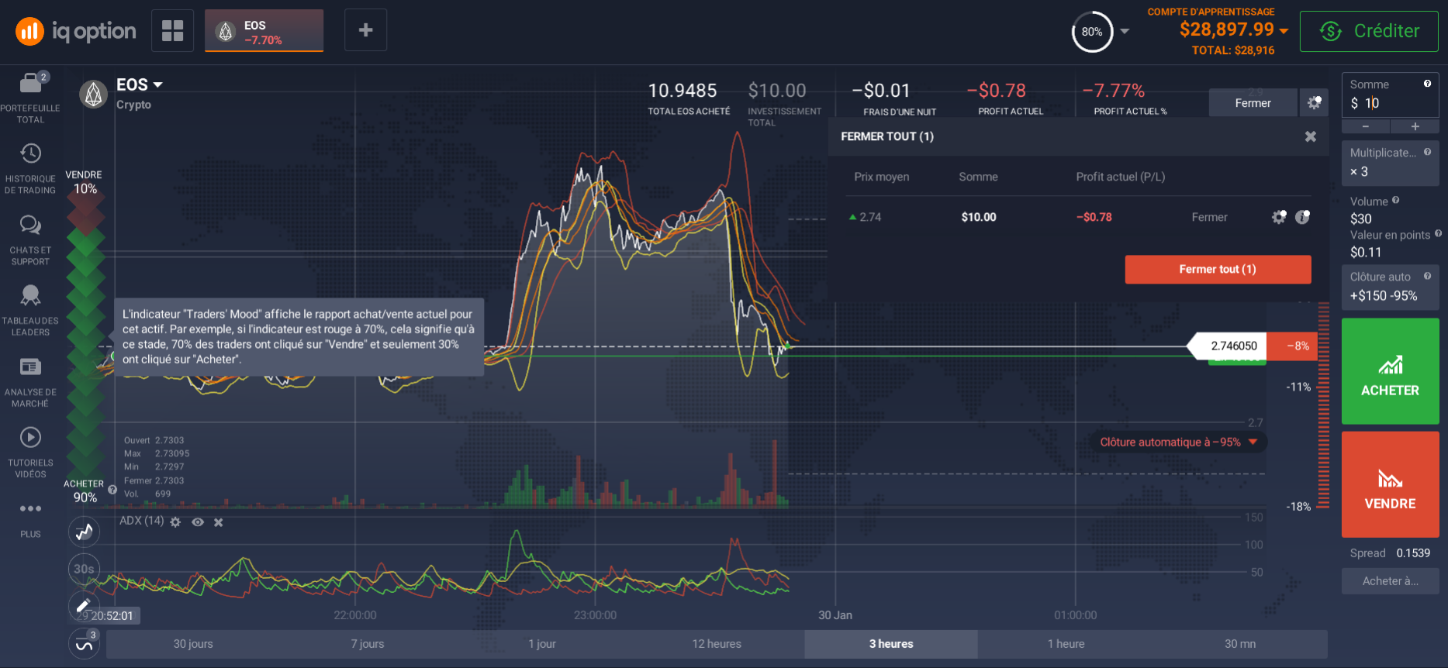The height and width of the screenshot is (668, 1448).
Task: Open chart type selector icon
Action: point(84,532)
